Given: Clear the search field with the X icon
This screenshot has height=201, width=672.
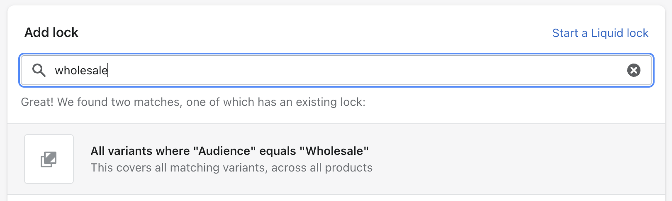Looking at the screenshot, I should (x=633, y=70).
